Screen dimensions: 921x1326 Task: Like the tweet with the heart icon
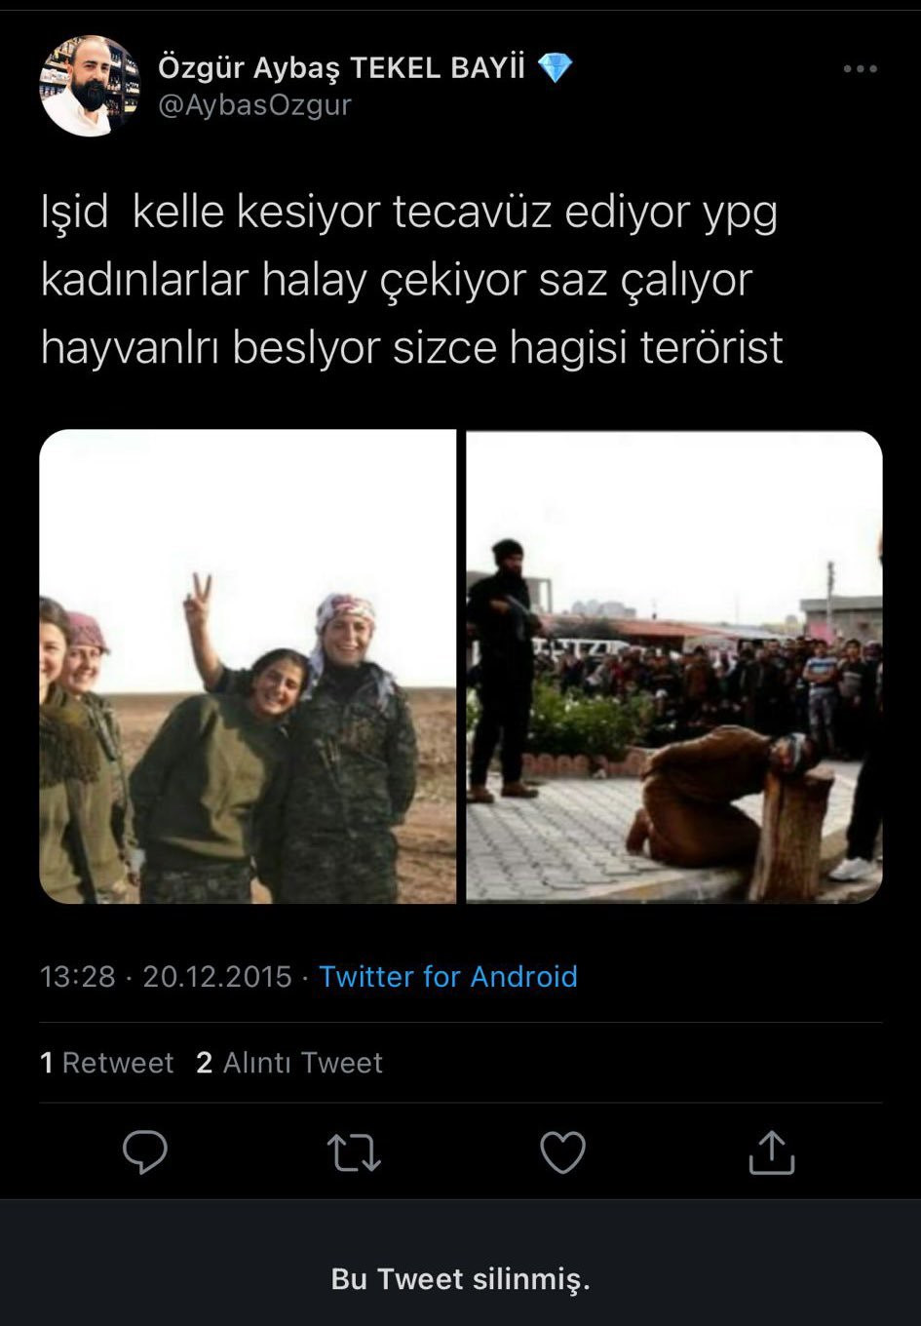[562, 1152]
